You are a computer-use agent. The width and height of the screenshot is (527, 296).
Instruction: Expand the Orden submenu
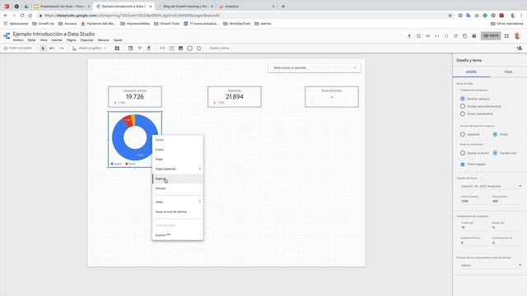click(178, 202)
